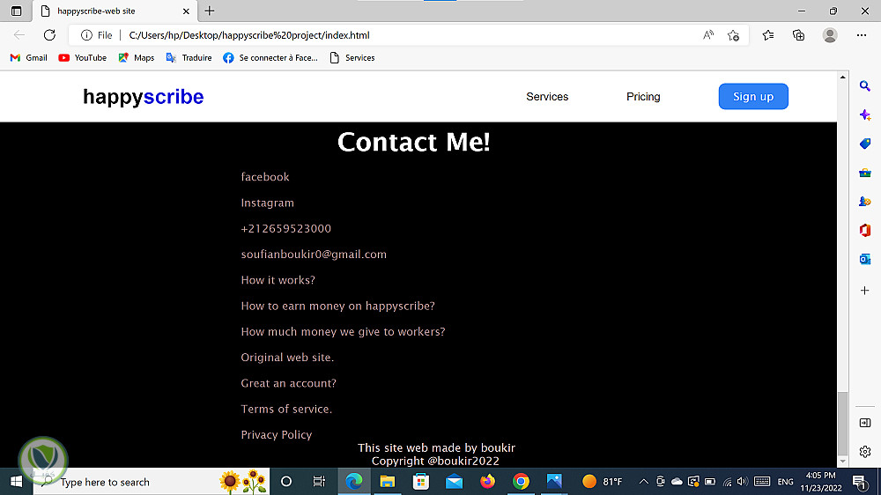Hide the sidebar panel icon

pos(865,423)
